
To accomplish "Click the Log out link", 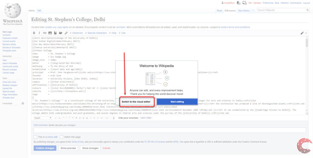I will 306,3.
